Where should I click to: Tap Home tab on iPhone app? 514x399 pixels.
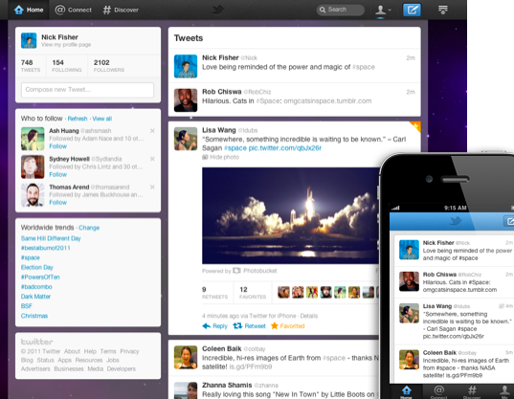coord(407,391)
